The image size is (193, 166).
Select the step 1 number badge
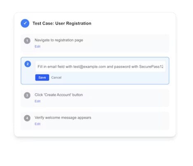click(x=27, y=41)
